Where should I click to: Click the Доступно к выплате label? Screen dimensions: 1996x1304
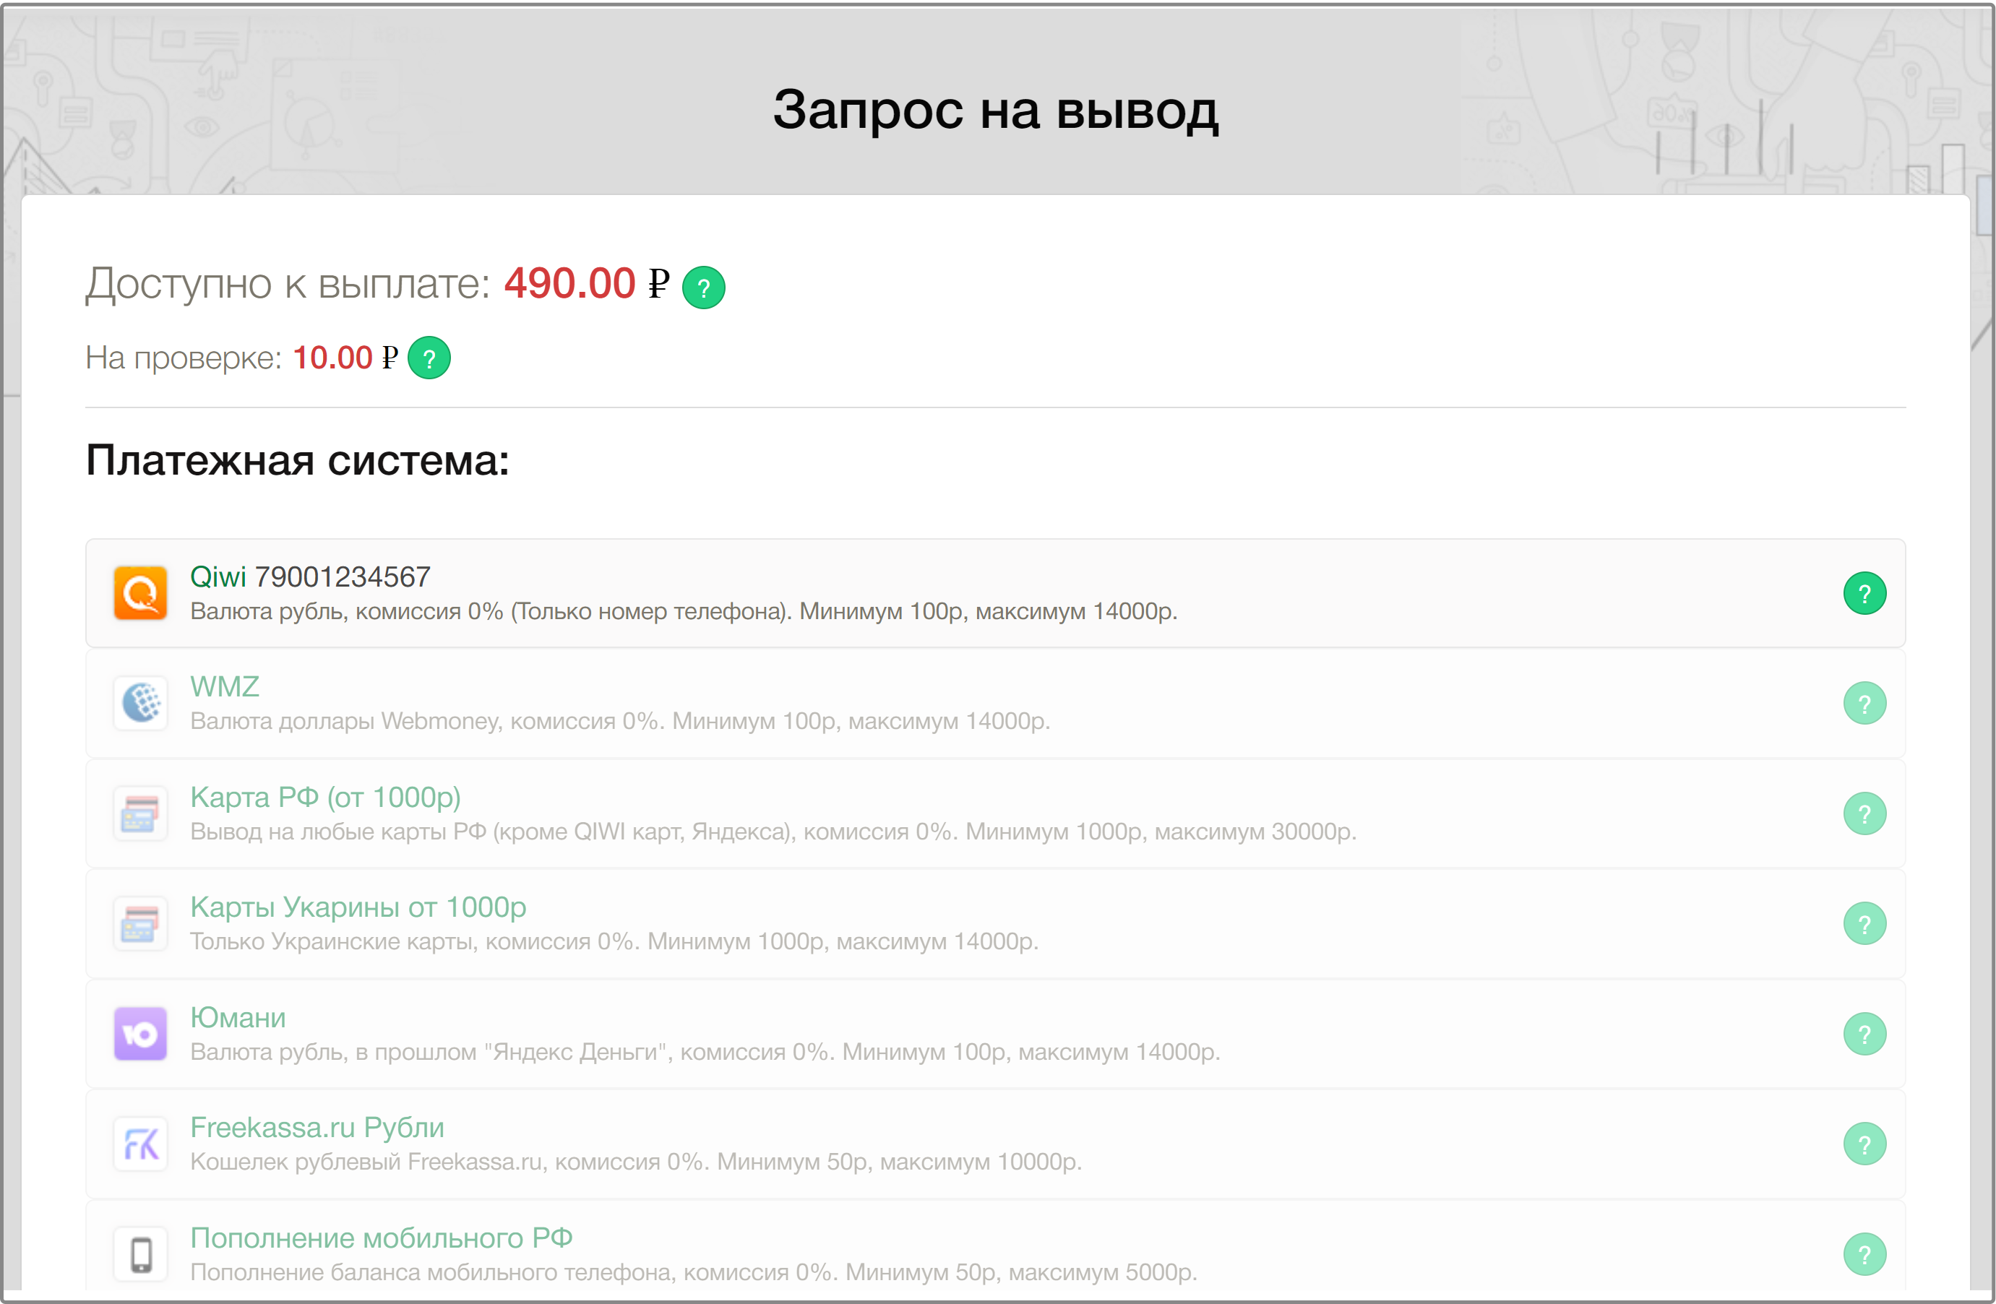(288, 285)
